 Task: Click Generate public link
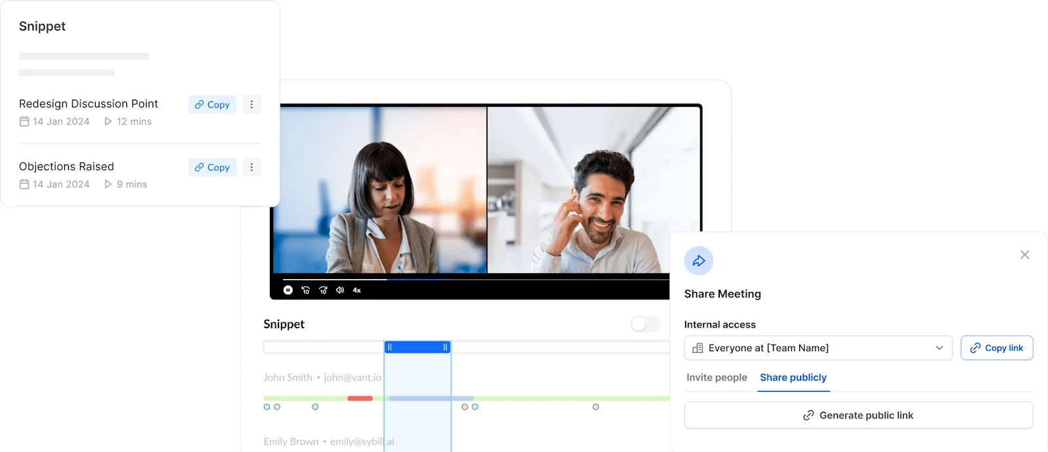tap(859, 415)
